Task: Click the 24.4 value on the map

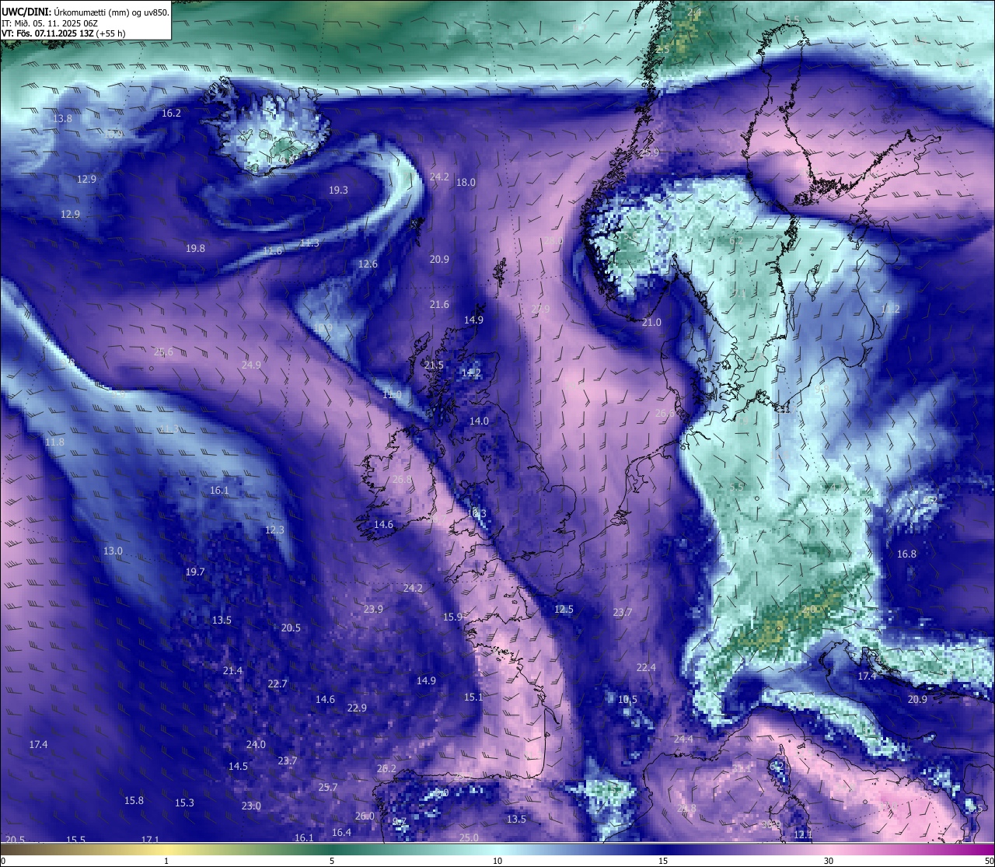Action: 683,739
